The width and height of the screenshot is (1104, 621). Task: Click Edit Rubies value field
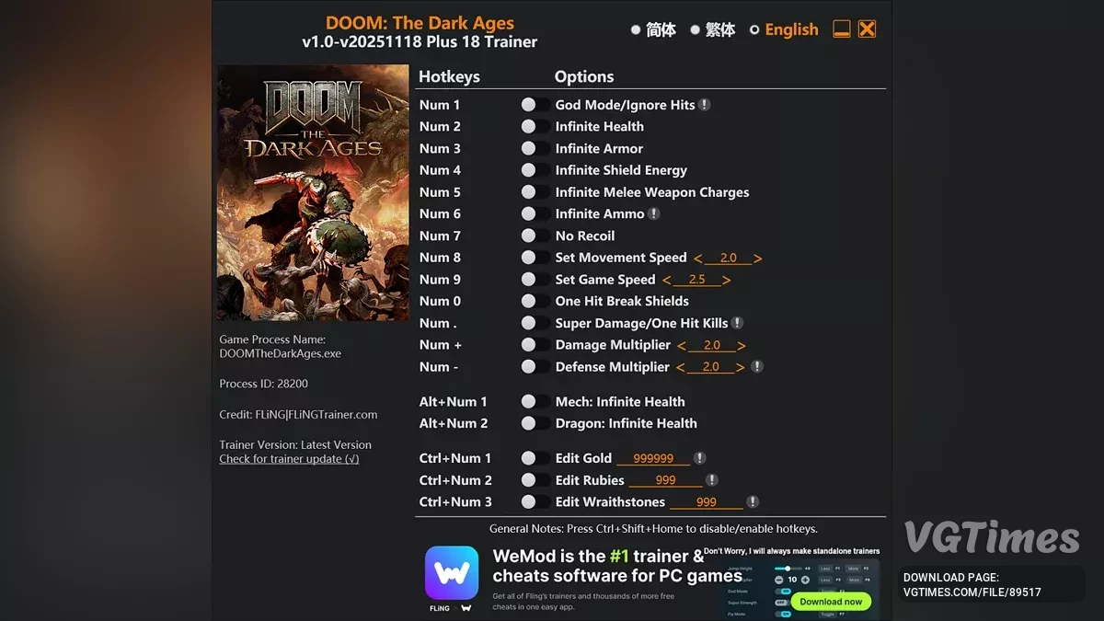(665, 480)
